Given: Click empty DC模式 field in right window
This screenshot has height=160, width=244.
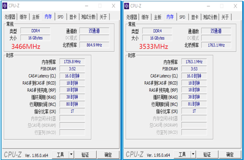Looking at the screenshot, I should tap(216, 38).
